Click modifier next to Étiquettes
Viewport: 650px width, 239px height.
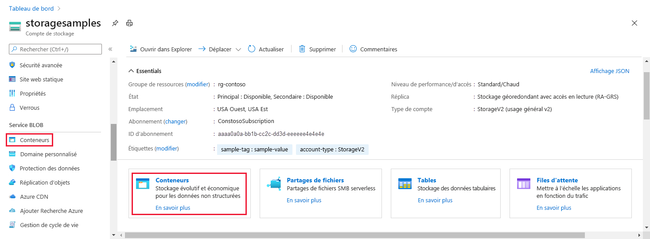(167, 149)
